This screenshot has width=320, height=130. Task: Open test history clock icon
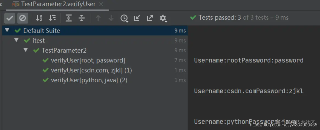coord(124,18)
